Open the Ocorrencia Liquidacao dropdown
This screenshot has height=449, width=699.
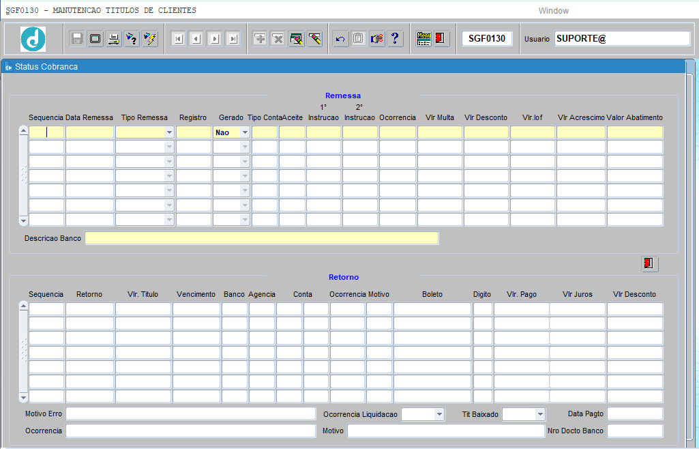click(439, 414)
